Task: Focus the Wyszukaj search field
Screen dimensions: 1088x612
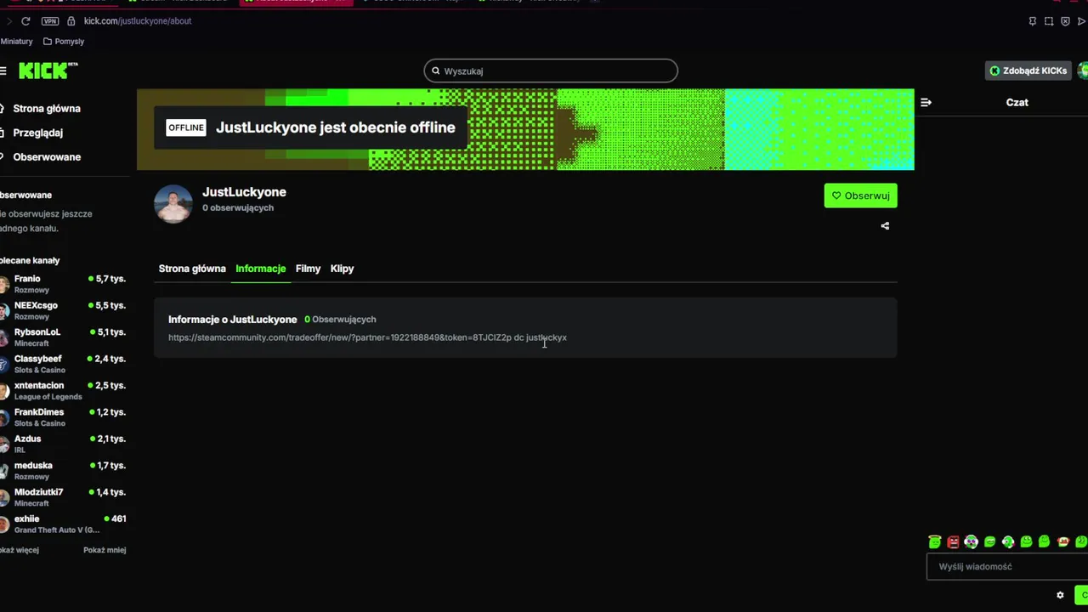Action: click(x=551, y=71)
